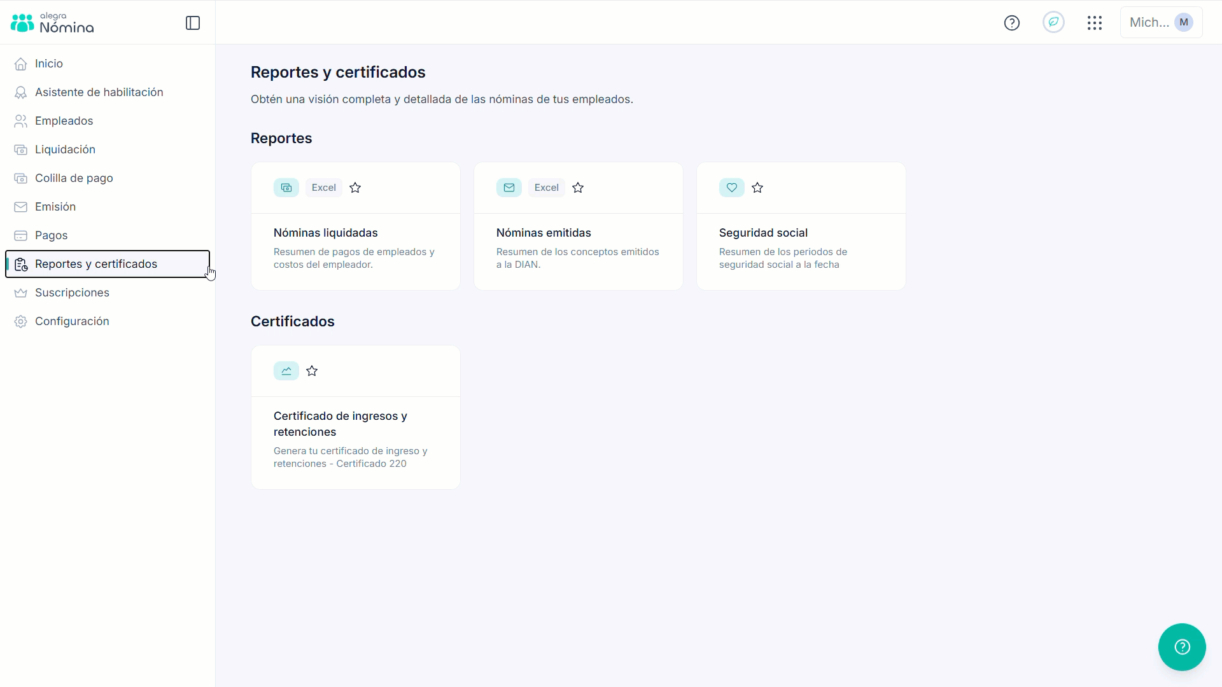Open the Pagos section

(x=108, y=235)
